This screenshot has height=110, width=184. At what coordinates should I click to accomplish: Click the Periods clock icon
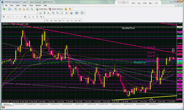tap(76, 13)
